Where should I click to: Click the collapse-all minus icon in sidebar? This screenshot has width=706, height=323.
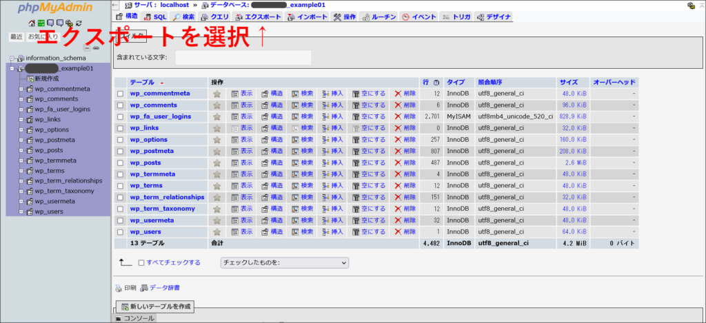pos(88,48)
